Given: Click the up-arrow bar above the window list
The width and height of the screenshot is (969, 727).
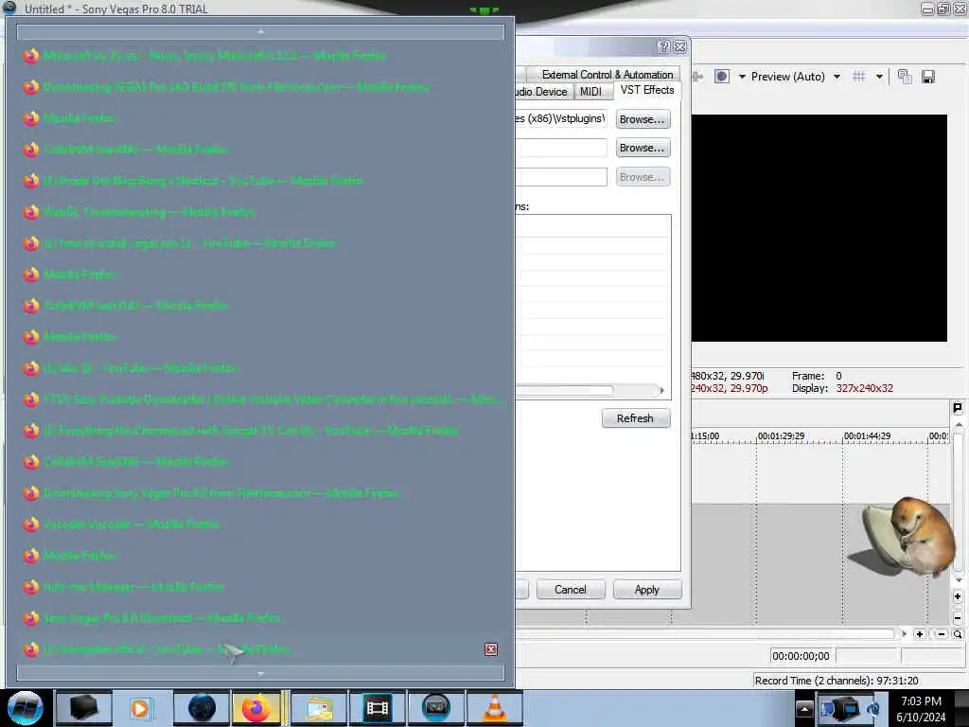Looking at the screenshot, I should [x=260, y=31].
